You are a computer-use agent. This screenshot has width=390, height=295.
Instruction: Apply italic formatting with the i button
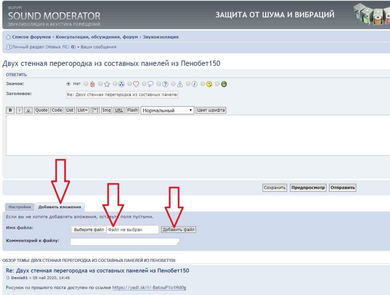[20, 110]
